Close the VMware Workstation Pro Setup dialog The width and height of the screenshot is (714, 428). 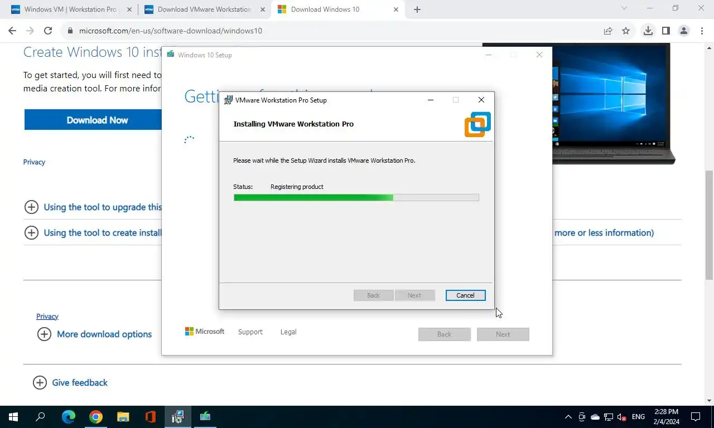click(481, 100)
